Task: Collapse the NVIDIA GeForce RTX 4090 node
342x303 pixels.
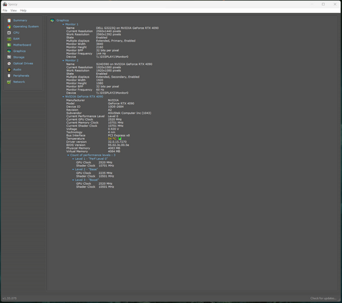Action: point(64,97)
